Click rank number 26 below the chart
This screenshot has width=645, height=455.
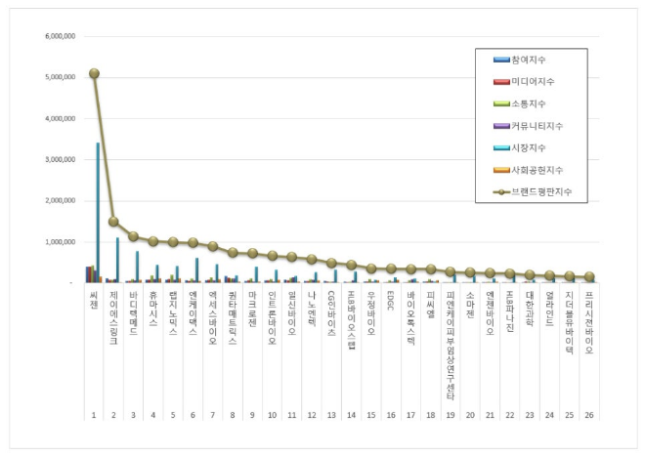click(x=588, y=415)
